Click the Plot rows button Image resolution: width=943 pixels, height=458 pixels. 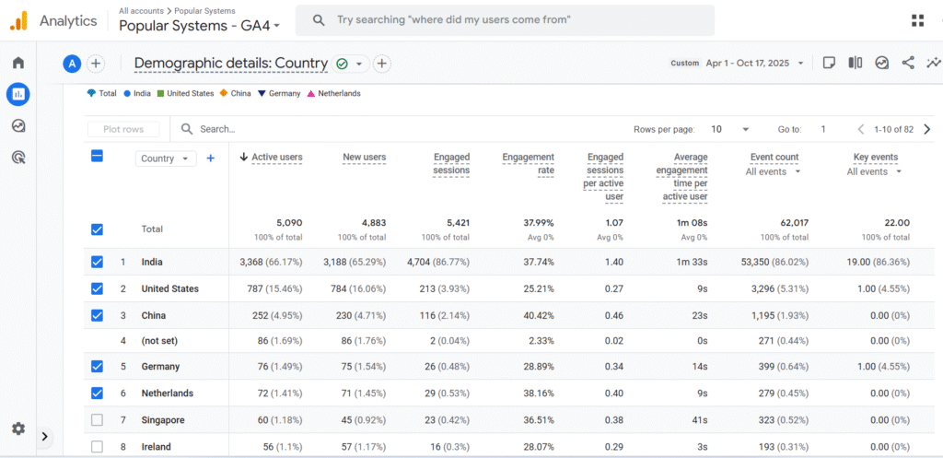[123, 130]
